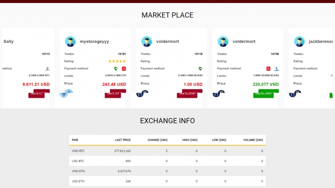The width and height of the screenshot is (335, 188).
Task: Click the PAIR column header
Action: (75, 140)
